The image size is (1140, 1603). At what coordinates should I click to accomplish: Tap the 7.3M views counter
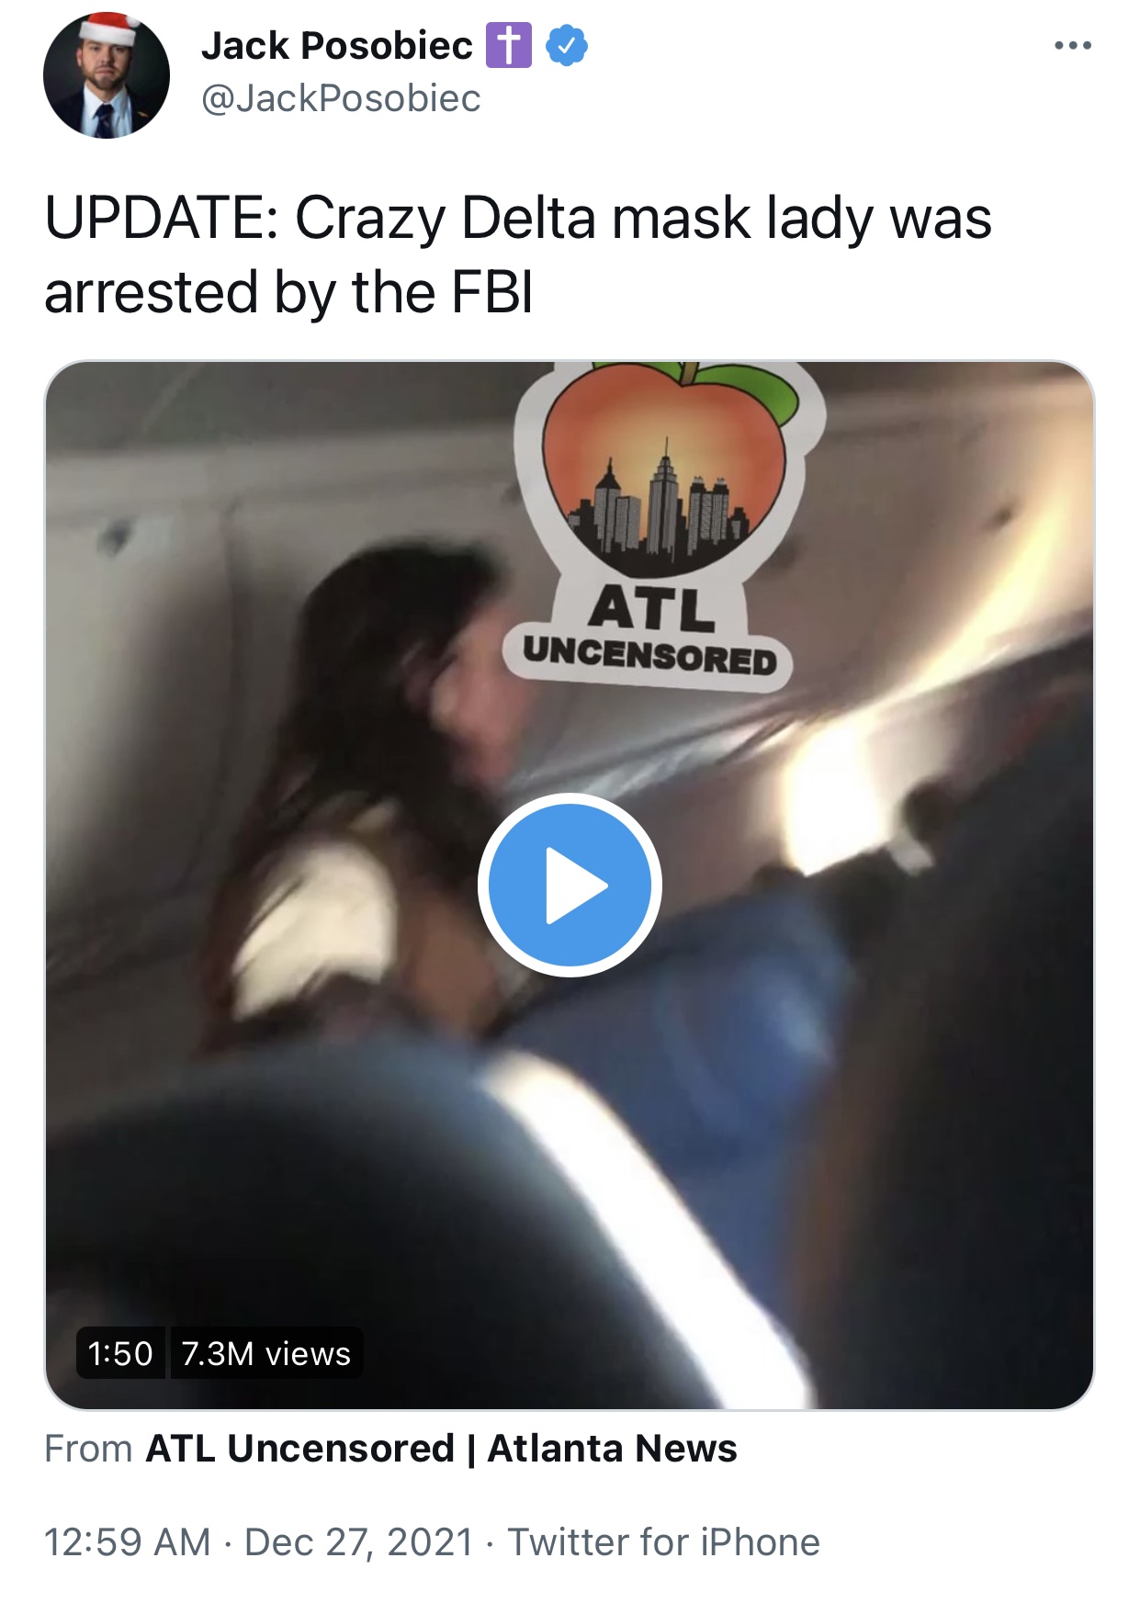(x=266, y=1353)
